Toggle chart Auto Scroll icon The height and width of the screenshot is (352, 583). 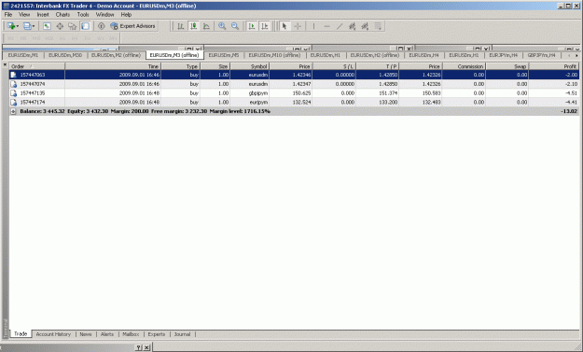(252, 26)
